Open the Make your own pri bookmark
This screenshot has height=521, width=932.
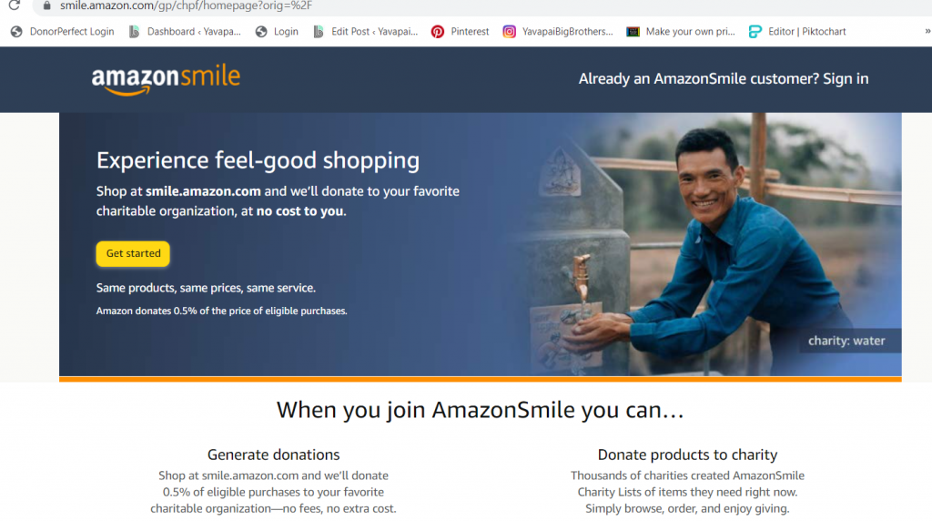(x=681, y=32)
